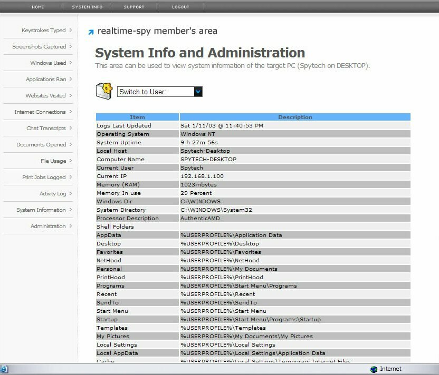
Task: Click the blue arrow icon near member's area
Action: click(x=91, y=32)
